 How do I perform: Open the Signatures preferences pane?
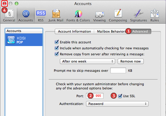click(x=138, y=16)
